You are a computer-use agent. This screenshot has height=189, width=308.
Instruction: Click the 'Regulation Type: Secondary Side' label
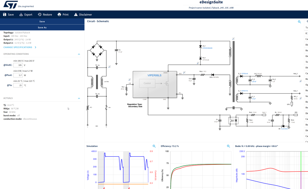pos(135,106)
